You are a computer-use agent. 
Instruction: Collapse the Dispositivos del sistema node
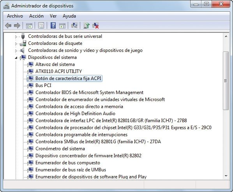coord(16,58)
